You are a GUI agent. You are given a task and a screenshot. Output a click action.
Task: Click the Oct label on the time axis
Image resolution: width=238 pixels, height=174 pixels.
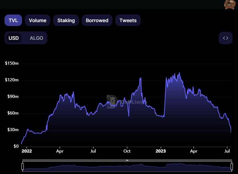pyautogui.click(x=127, y=151)
